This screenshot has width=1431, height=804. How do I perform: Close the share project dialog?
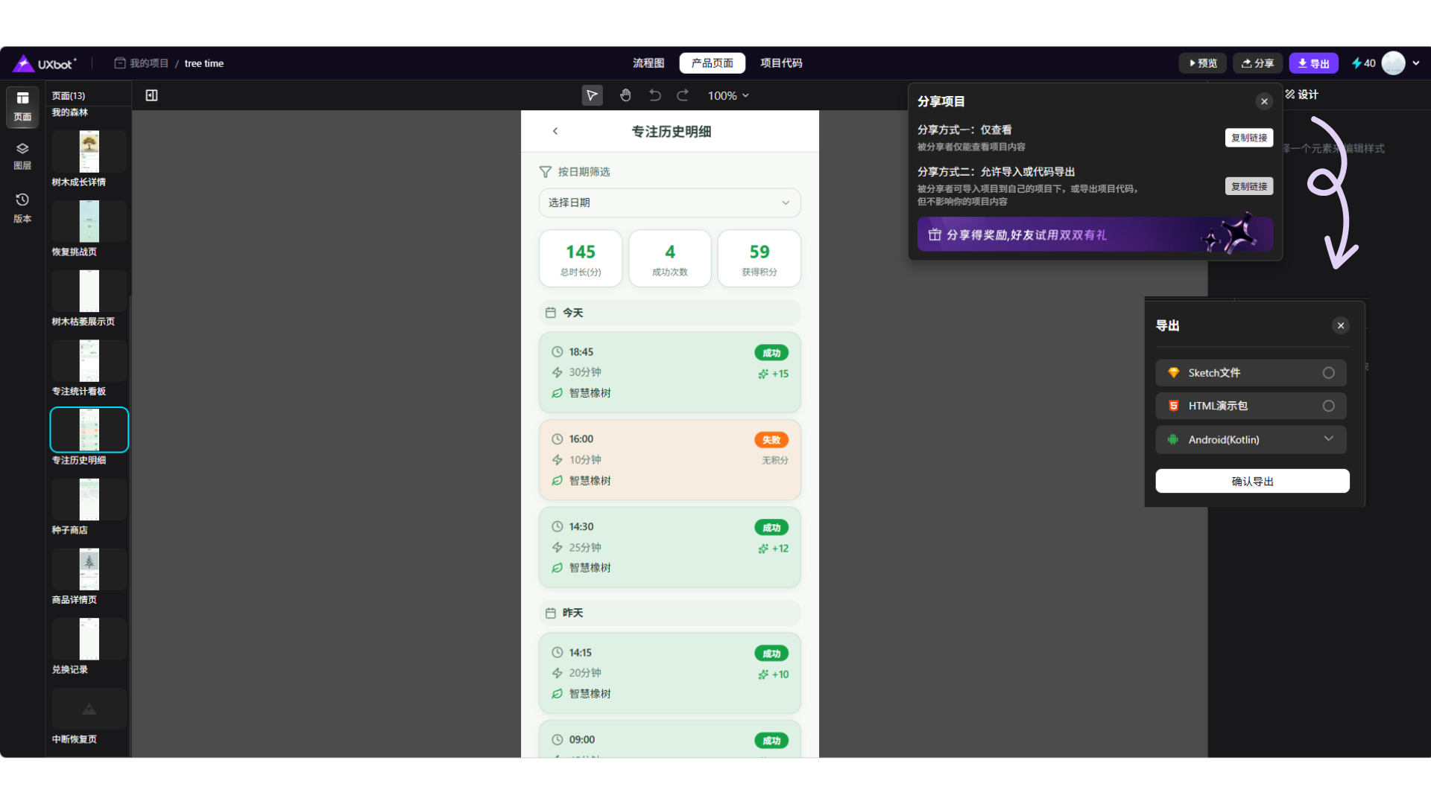pyautogui.click(x=1264, y=101)
